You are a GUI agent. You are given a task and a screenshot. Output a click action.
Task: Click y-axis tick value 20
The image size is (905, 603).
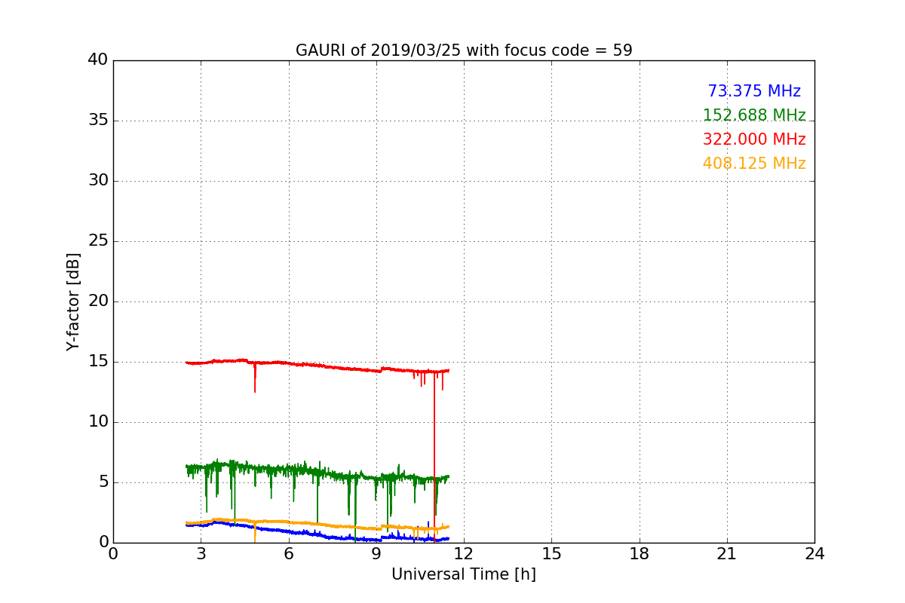coord(98,301)
